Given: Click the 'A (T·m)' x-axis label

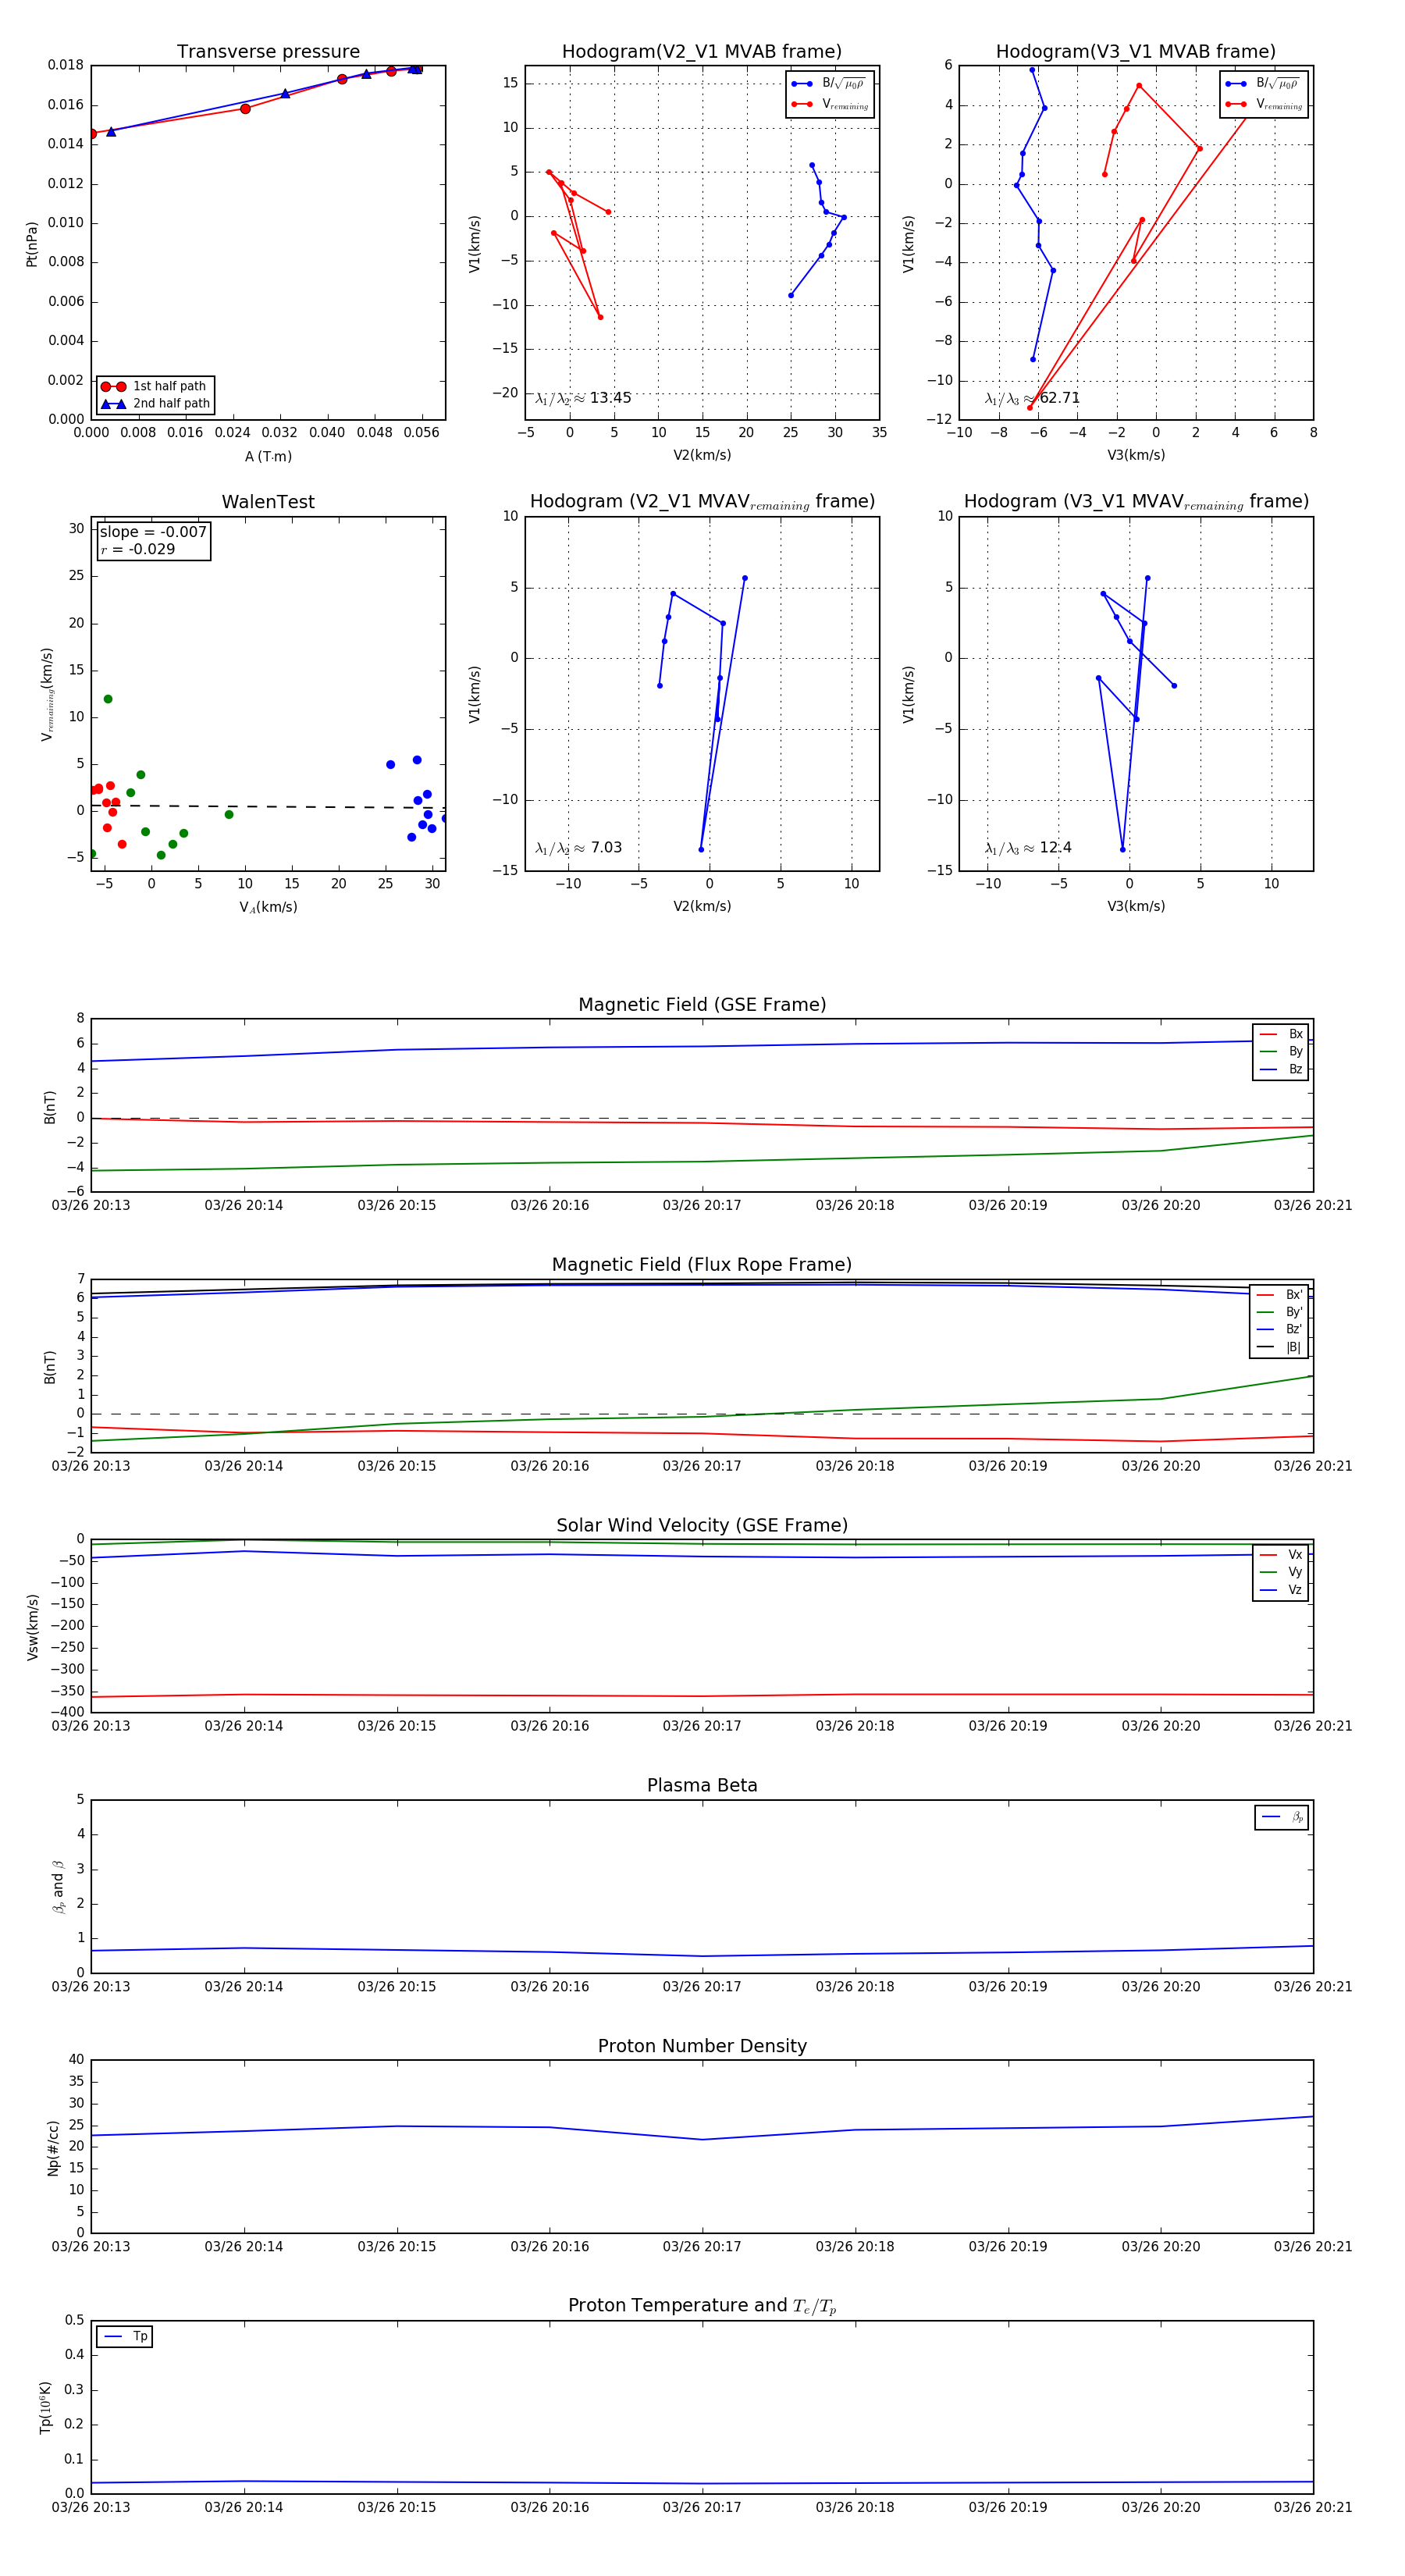Looking at the screenshot, I should [268, 456].
